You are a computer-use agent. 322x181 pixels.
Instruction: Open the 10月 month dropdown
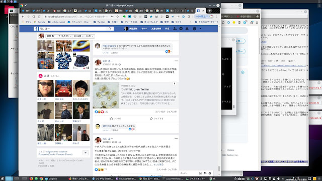90,36
